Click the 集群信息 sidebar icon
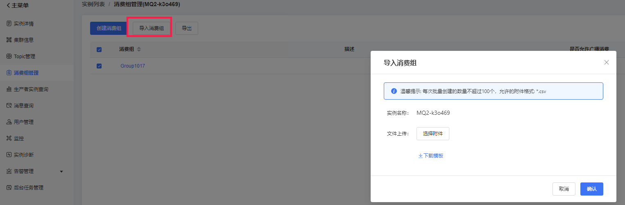Screen dimensions: 625x205 [x=9, y=40]
